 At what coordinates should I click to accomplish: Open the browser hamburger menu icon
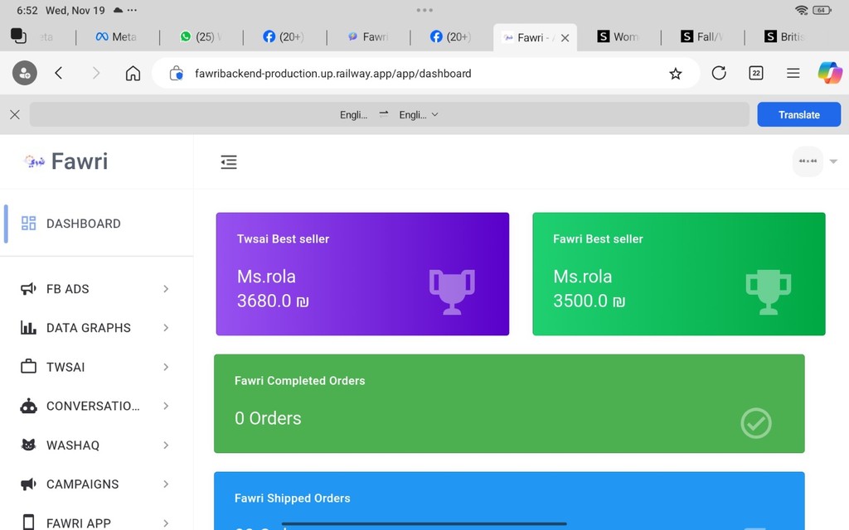point(793,73)
